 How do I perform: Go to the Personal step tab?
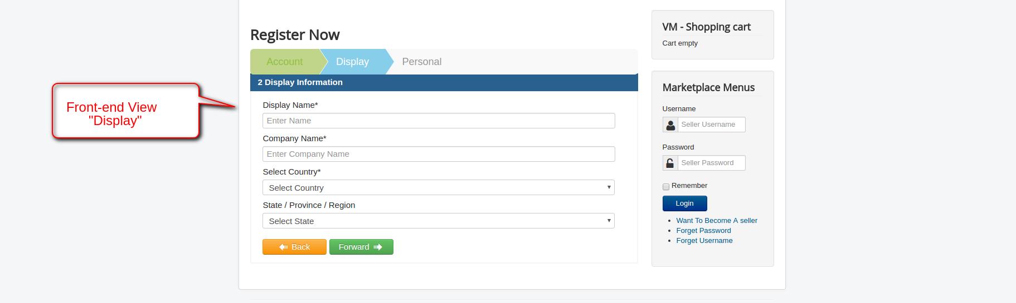pos(421,62)
